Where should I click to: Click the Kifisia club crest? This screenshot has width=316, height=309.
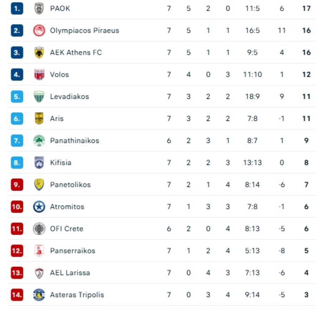click(x=39, y=163)
